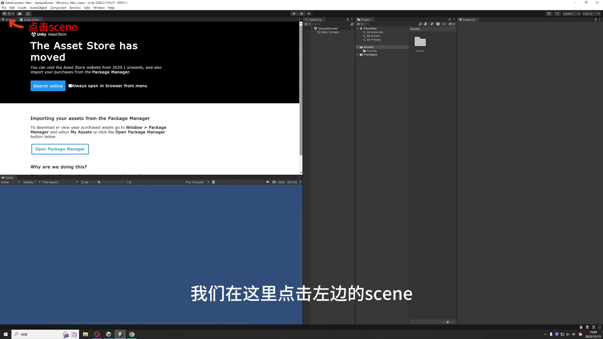Open the search by label icon
This screenshot has width=603, height=339.
pos(432,24)
